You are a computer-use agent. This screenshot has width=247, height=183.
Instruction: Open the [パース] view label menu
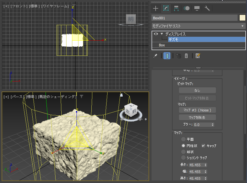point(17,97)
